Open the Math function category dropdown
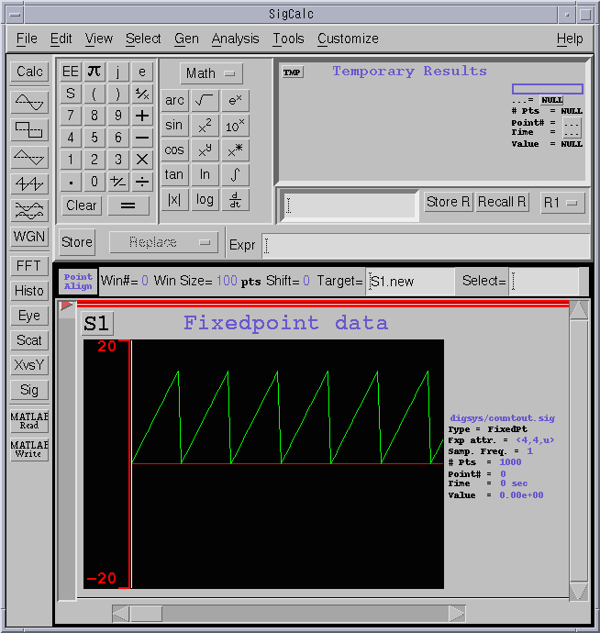600x633 pixels. [x=214, y=73]
